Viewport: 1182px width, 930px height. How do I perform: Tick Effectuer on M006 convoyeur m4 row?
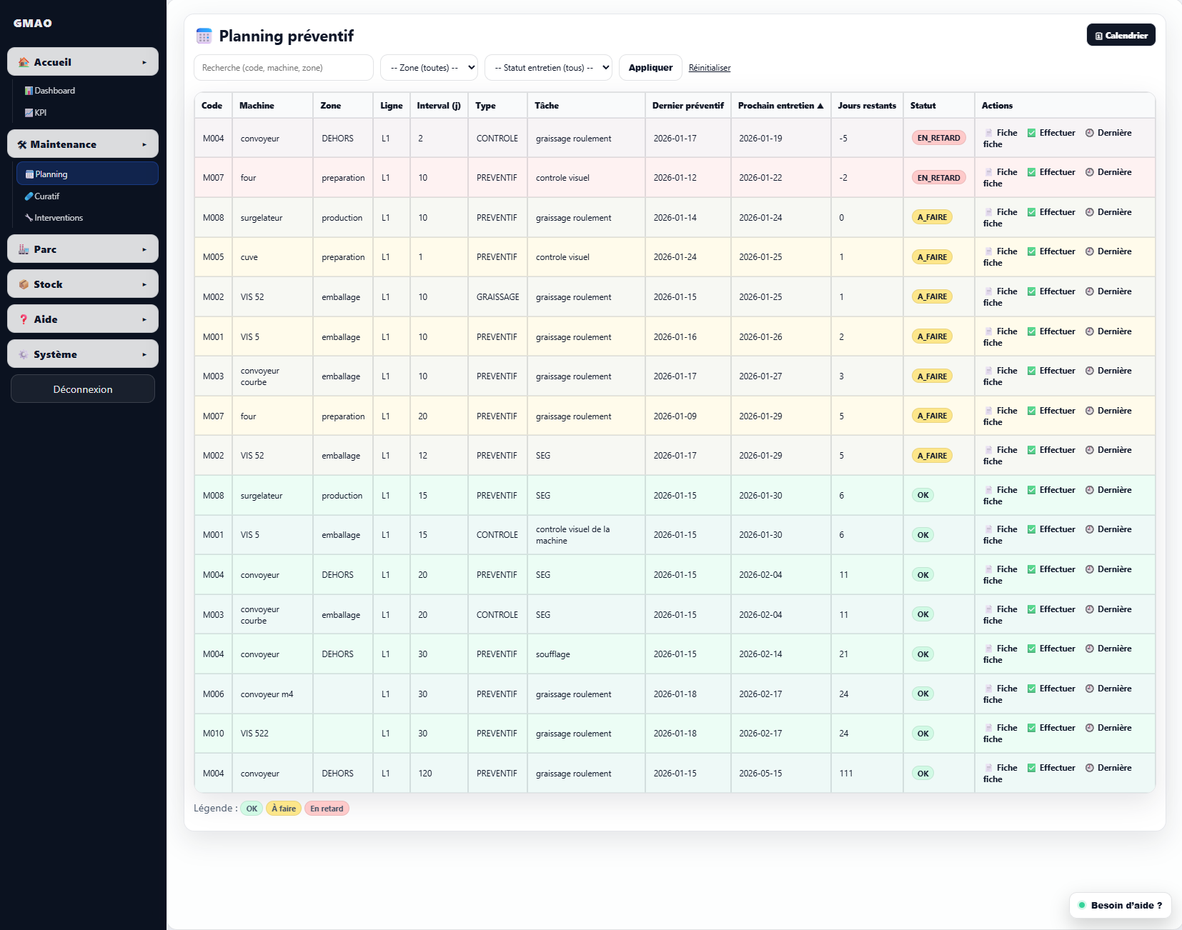[x=1031, y=689]
